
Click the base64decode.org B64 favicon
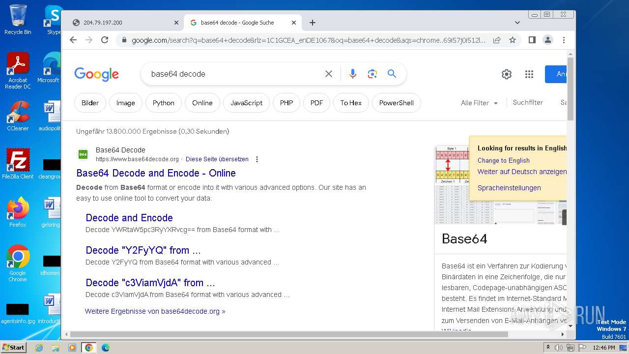click(83, 154)
